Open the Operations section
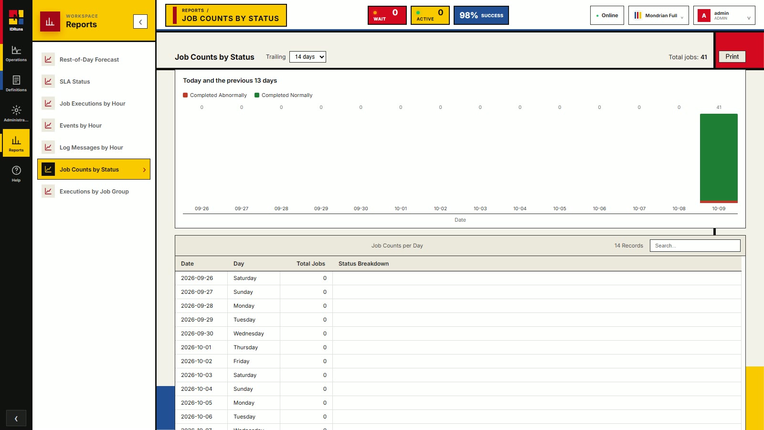The height and width of the screenshot is (430, 764). coord(16,54)
